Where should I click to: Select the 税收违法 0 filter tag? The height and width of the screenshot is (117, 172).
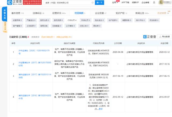pos(99,20)
